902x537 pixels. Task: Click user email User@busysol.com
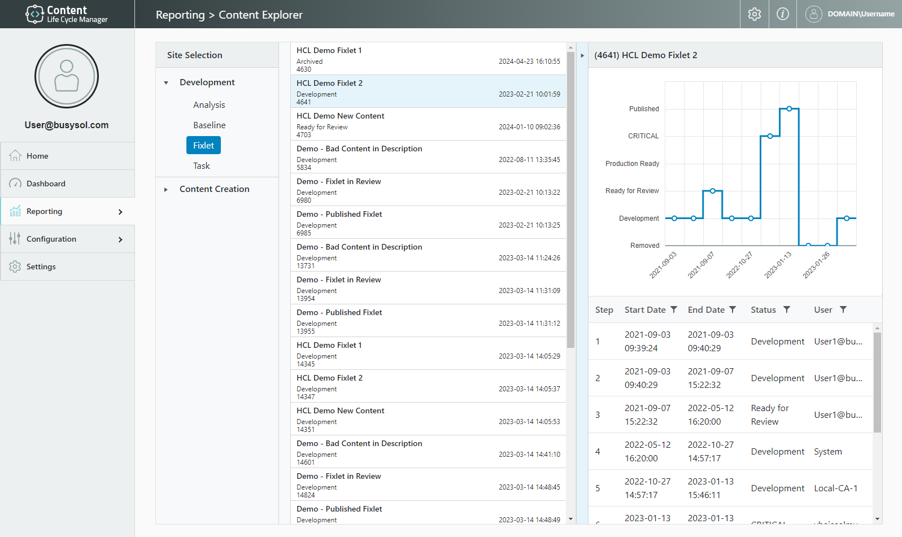point(67,125)
